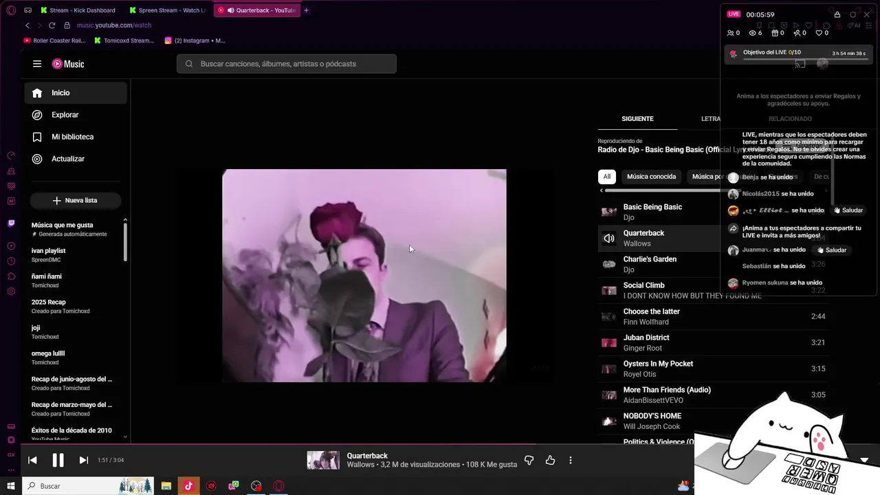The height and width of the screenshot is (495, 880).
Task: Expand the playlists list down arrow
Action: pyautogui.click(x=125, y=437)
